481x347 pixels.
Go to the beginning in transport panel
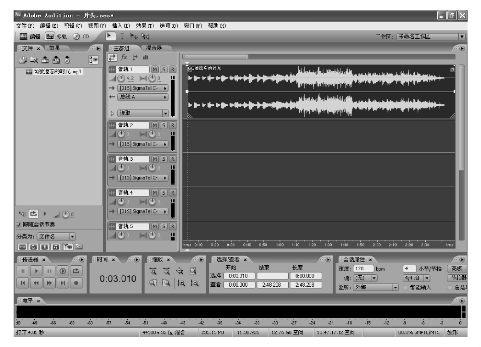point(23,283)
